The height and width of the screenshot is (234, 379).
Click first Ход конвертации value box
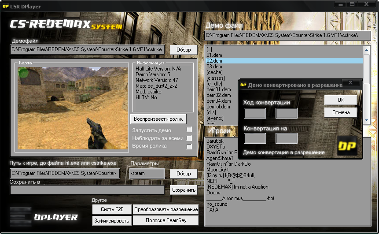point(255,113)
